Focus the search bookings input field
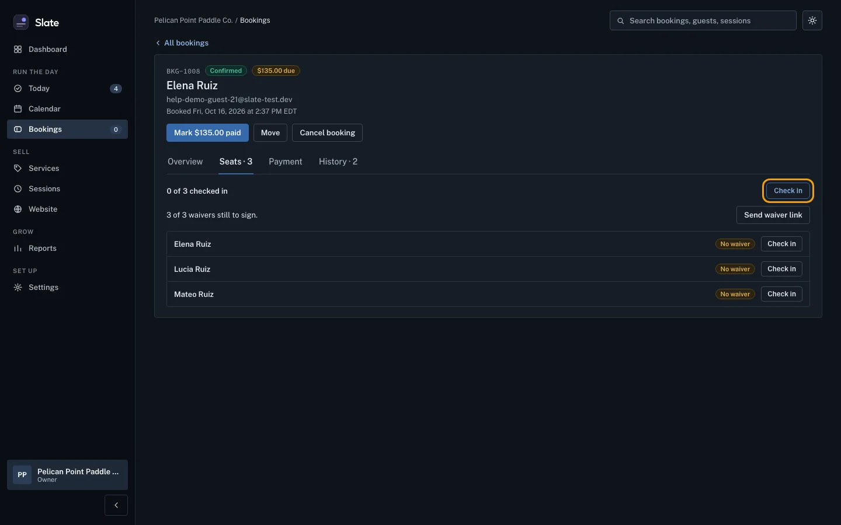Screen dimensions: 841x525 click(x=703, y=20)
